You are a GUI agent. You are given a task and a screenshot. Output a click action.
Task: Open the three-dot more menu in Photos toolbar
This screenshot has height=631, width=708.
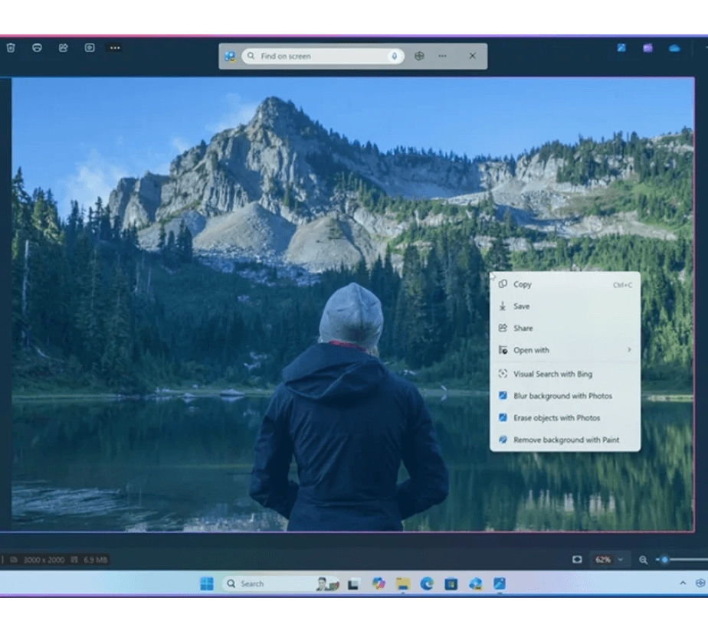tap(115, 47)
